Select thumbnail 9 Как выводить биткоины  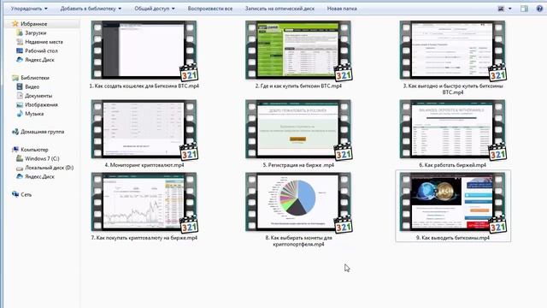452,202
